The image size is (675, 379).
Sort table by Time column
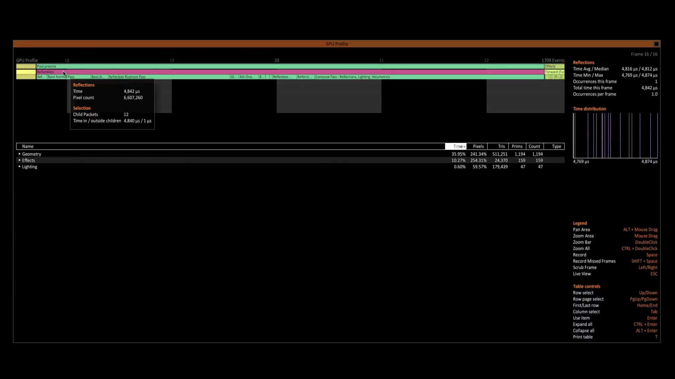pos(456,146)
